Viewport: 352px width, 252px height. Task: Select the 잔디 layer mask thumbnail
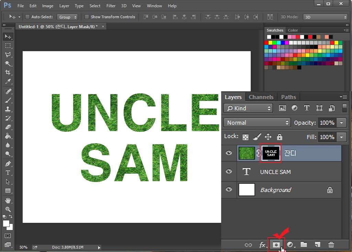click(x=271, y=153)
